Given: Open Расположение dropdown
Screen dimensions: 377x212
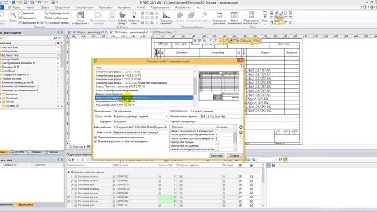Looking at the screenshot, I should pos(216,111).
